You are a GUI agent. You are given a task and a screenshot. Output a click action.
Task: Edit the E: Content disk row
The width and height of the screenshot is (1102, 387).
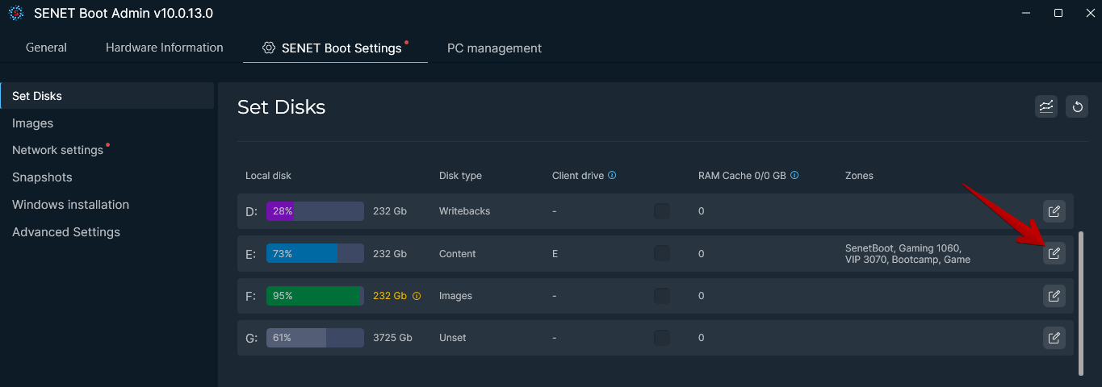1054,253
